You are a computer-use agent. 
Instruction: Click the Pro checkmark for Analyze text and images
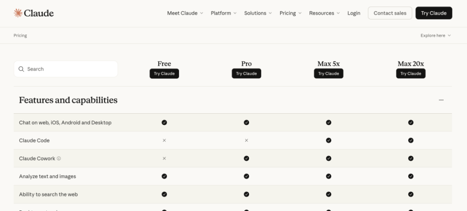click(246, 176)
